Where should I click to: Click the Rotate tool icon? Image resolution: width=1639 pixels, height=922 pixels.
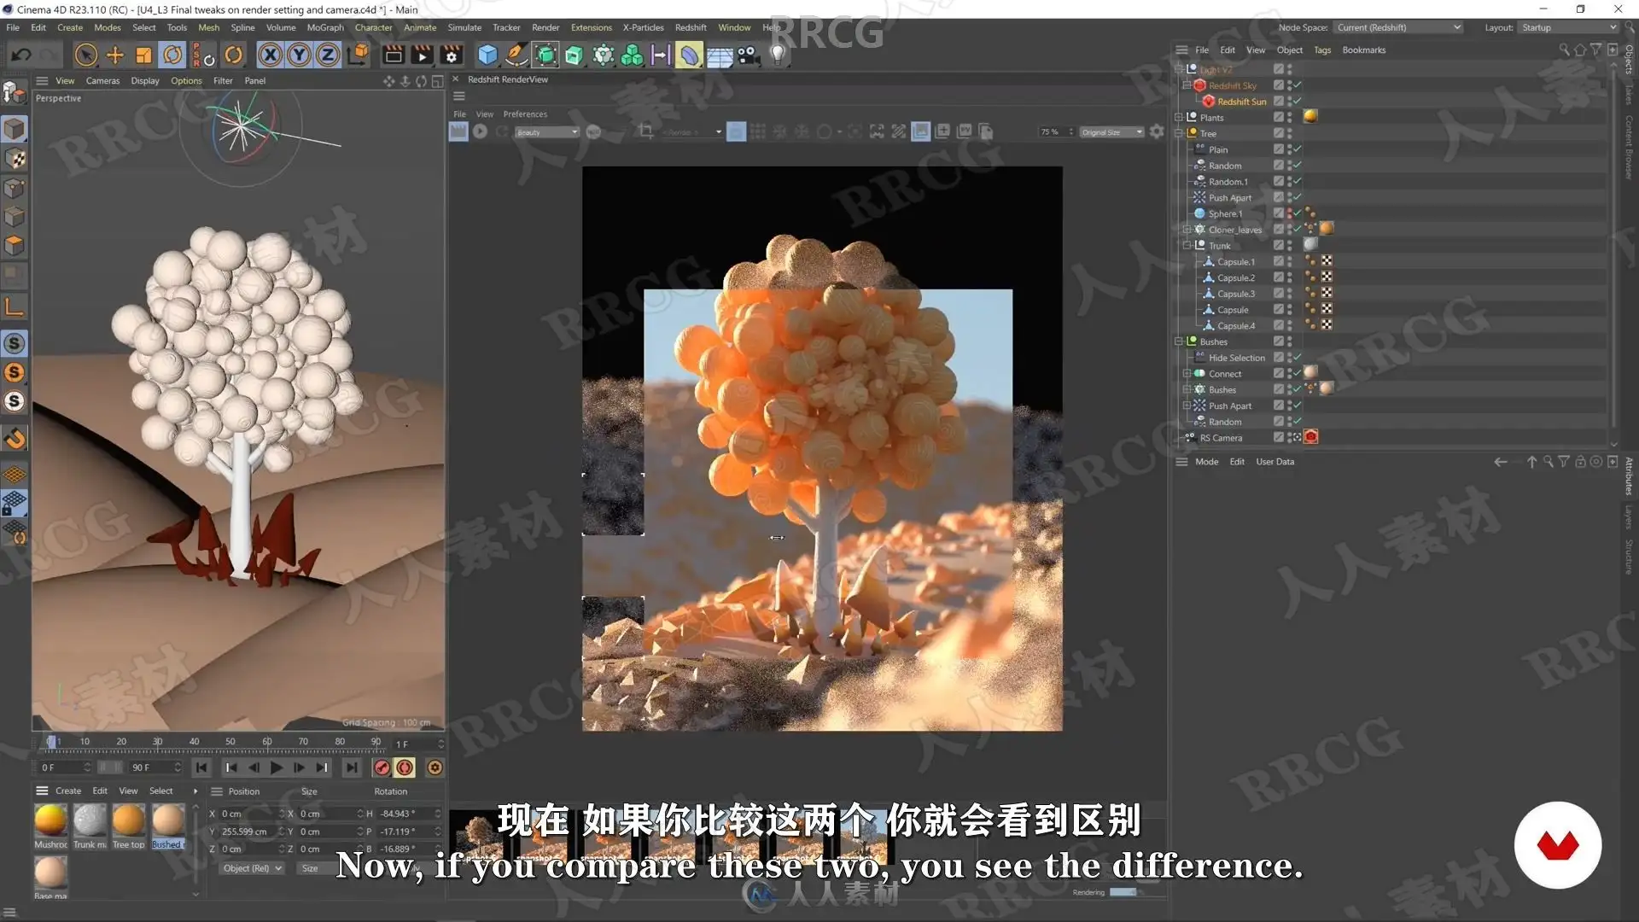(172, 55)
